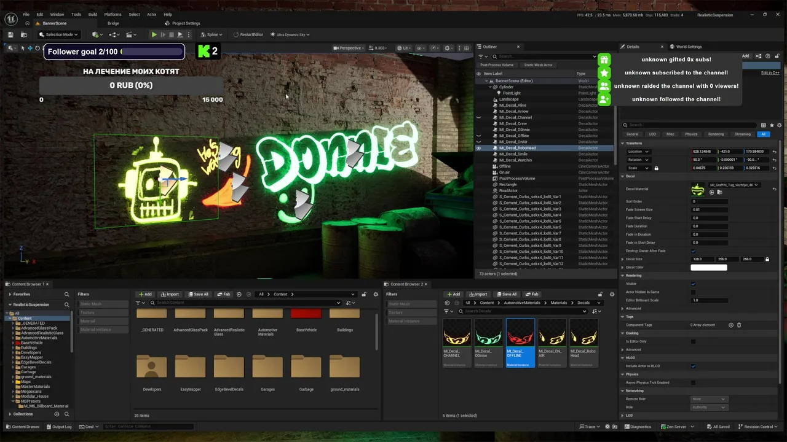The height and width of the screenshot is (442, 787).
Task: Uncheck Destroy Owner After Fade checkbox
Action: (x=694, y=251)
